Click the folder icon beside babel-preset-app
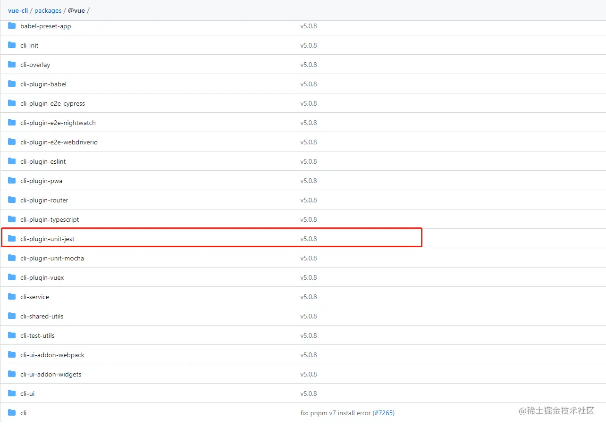Image resolution: width=606 pixels, height=427 pixels. coord(12,26)
